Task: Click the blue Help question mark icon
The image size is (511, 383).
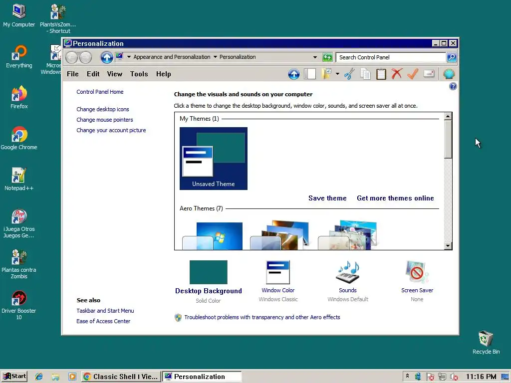Action: (x=453, y=86)
